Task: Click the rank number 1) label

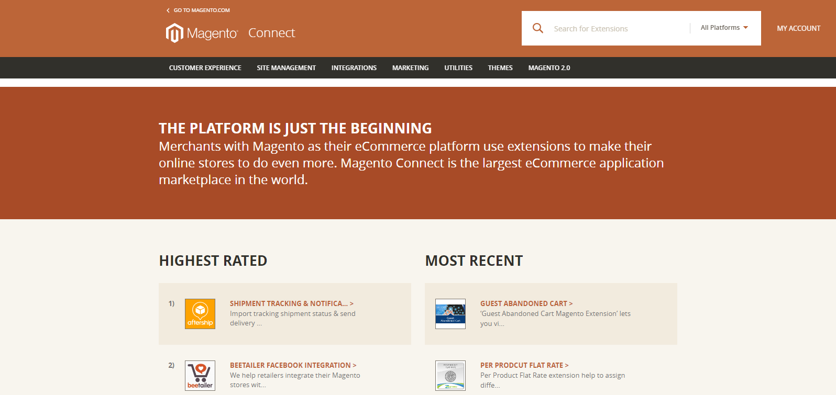Action: click(x=171, y=303)
